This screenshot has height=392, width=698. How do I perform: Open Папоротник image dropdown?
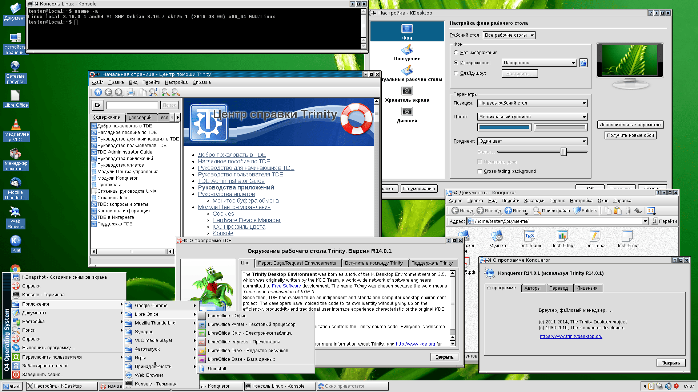pyautogui.click(x=539, y=63)
